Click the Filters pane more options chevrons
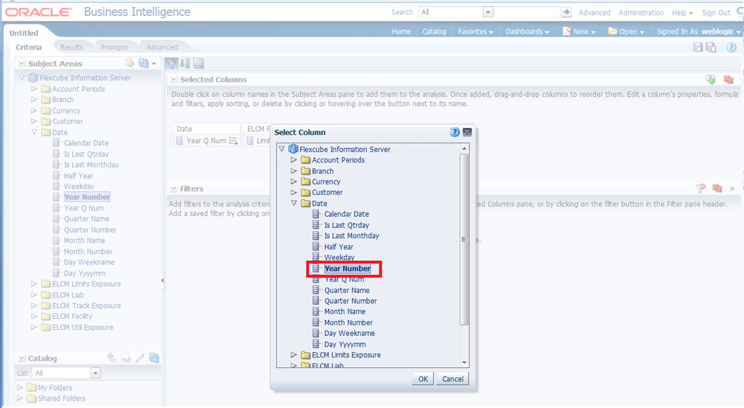This screenshot has height=408, width=744. [732, 188]
